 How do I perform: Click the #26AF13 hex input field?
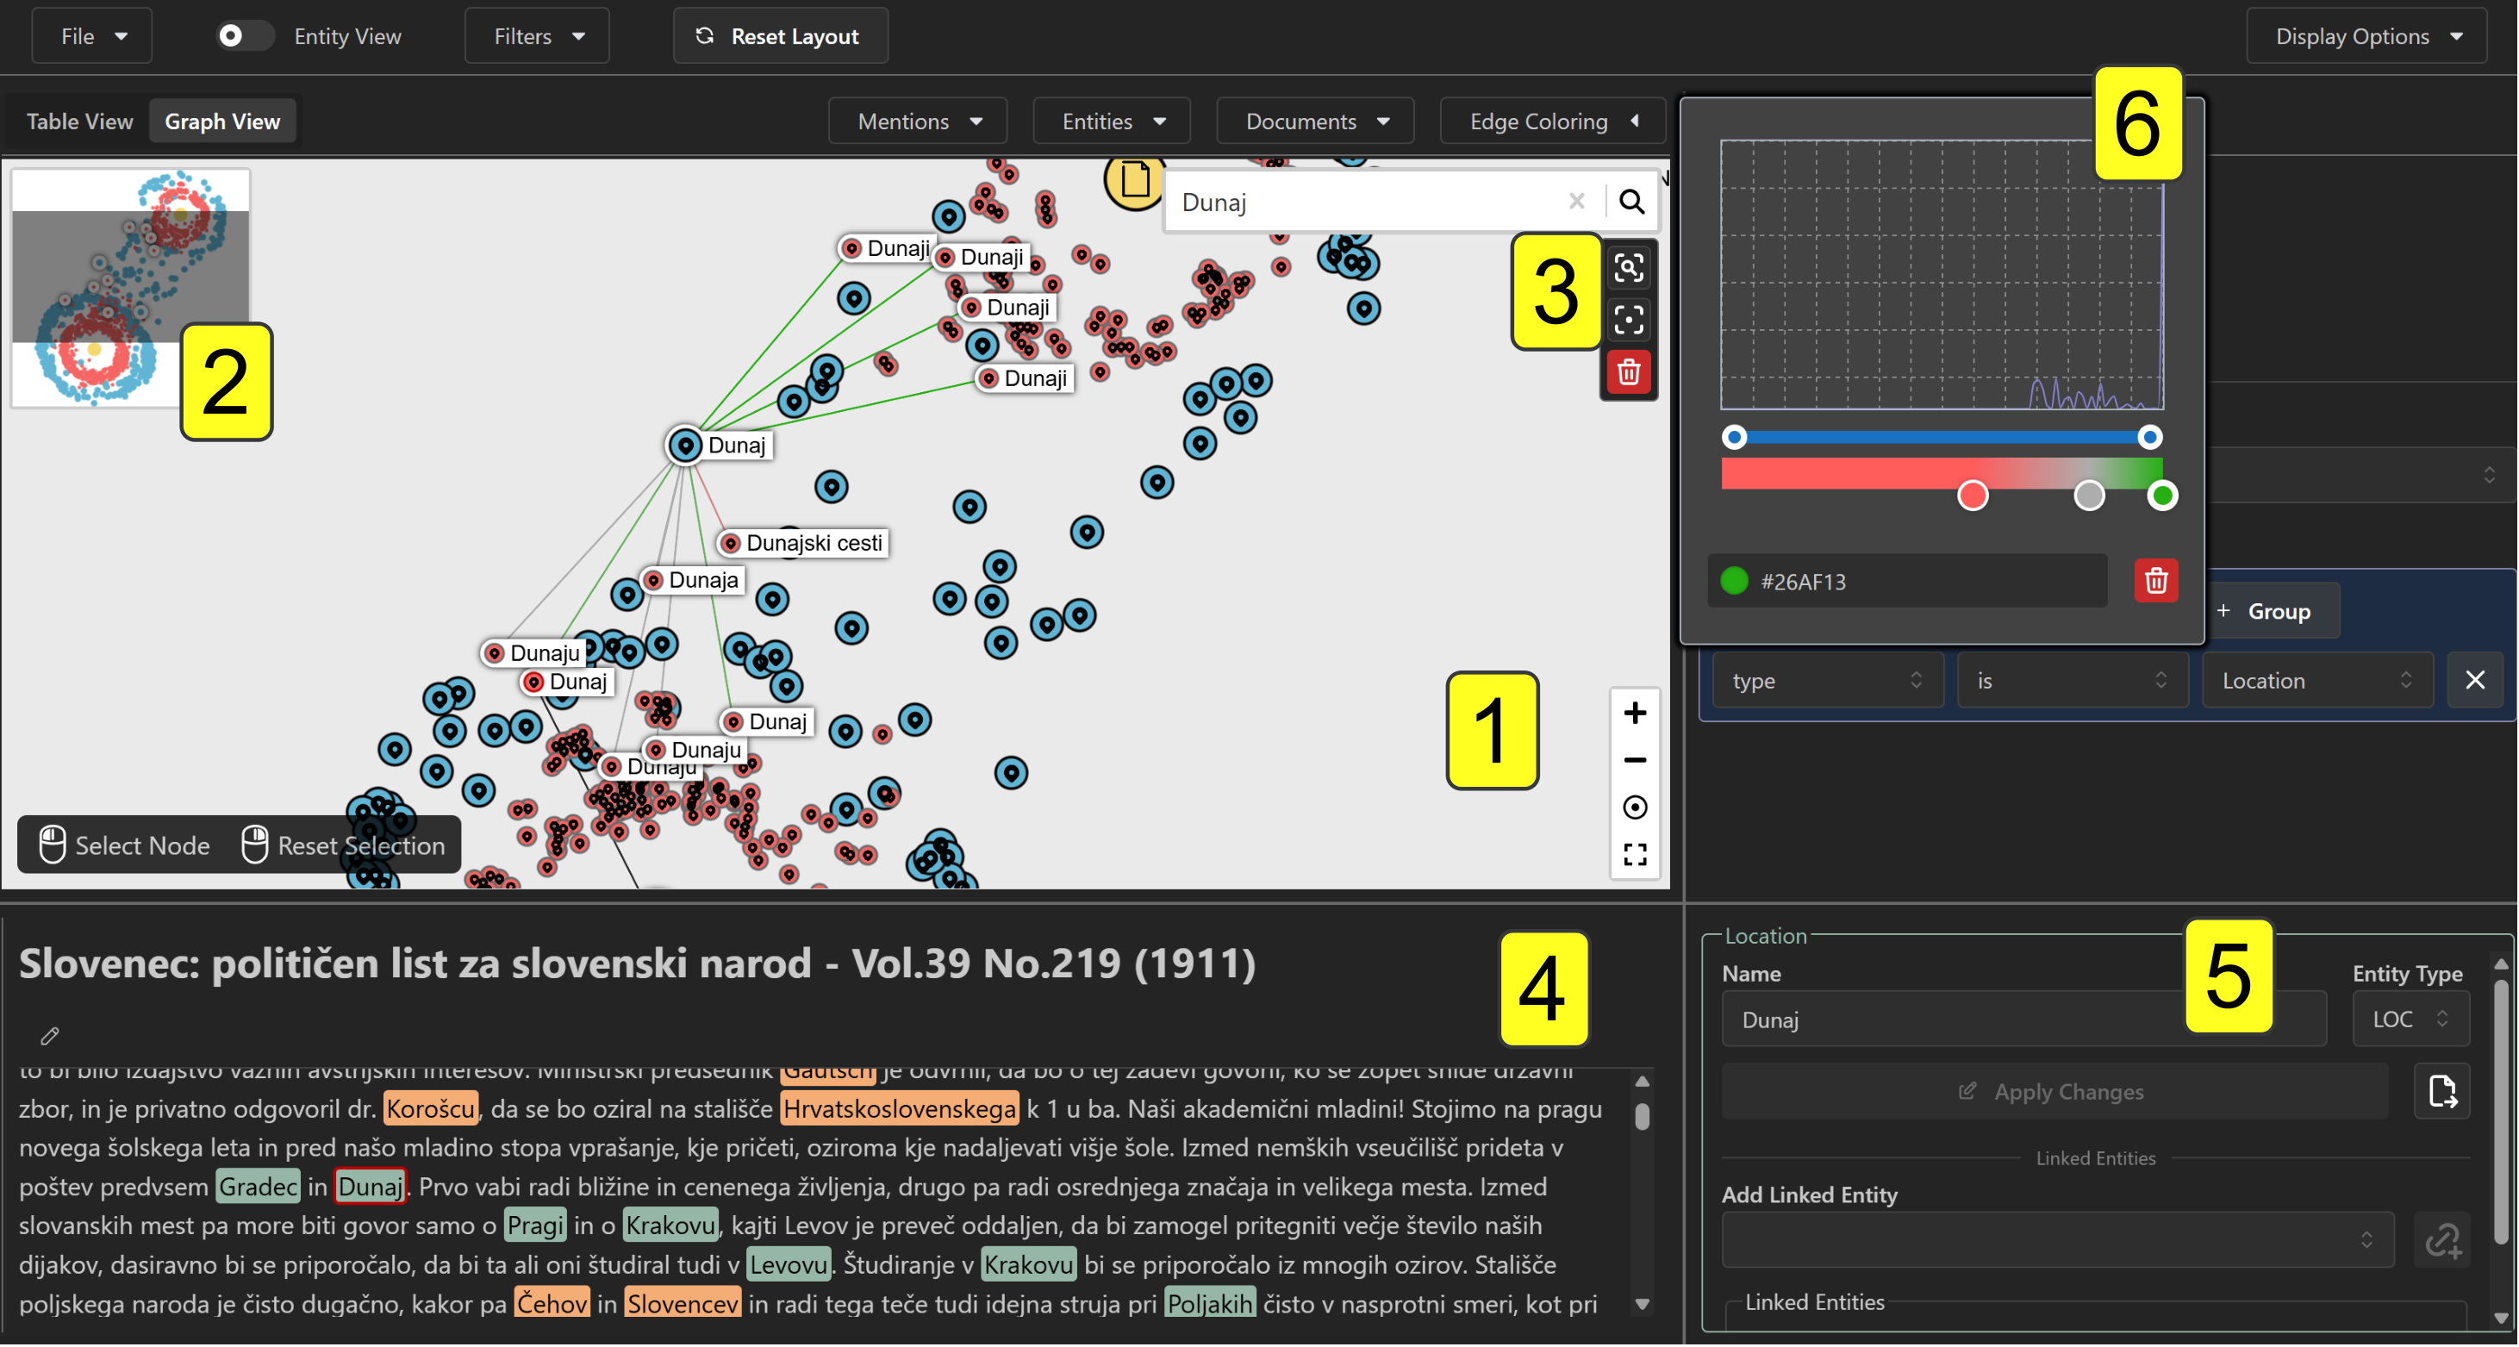click(x=1908, y=581)
